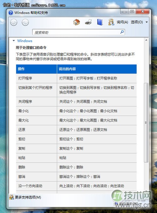
Task: Click the 向上滚动；向下滚动 phrase cell
Action: click(x=97, y=186)
